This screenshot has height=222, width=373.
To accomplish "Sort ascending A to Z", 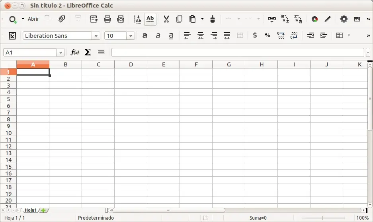I will pos(285,19).
